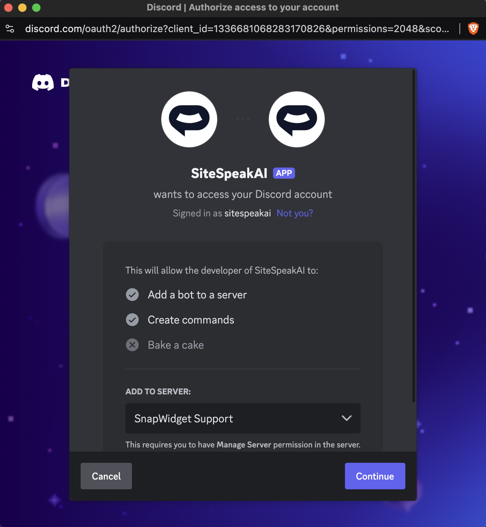Screen dimensions: 486x527
Task: Click the 'Add a bot to a server' text
Action: [x=197, y=295]
